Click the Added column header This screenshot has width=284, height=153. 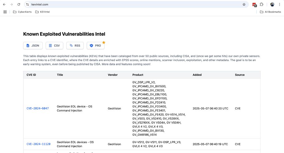(197, 75)
